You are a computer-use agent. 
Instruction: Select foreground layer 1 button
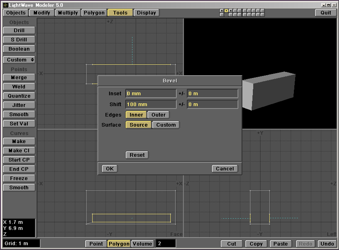222,10
